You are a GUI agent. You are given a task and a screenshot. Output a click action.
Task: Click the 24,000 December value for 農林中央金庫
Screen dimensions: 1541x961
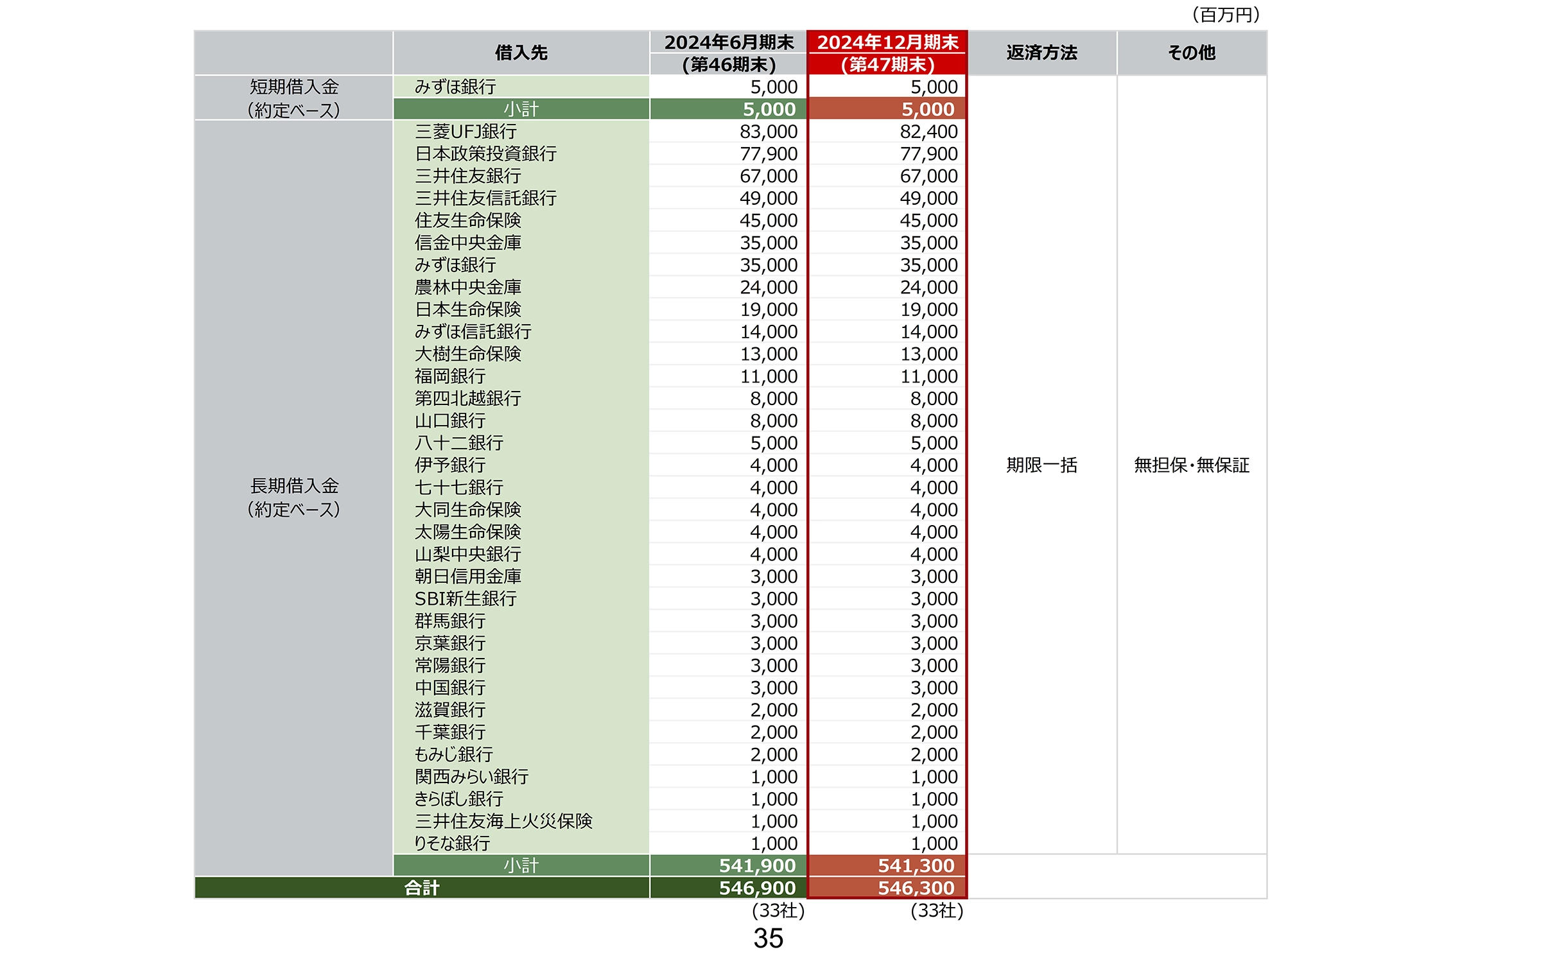click(928, 287)
